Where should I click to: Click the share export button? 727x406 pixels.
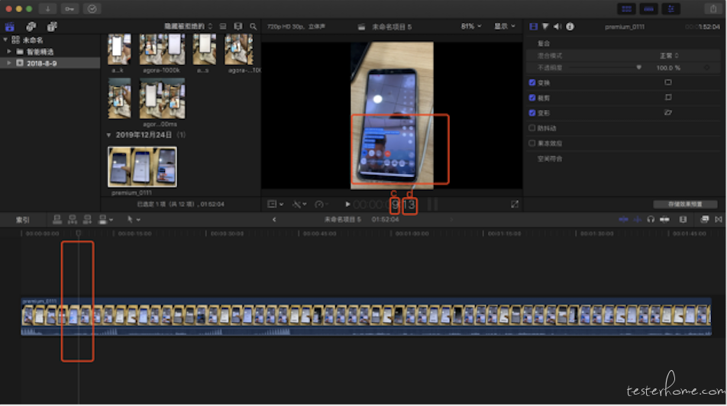[x=713, y=9]
